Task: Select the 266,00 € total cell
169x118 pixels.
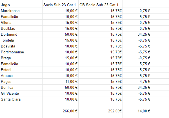Action: coord(61,111)
